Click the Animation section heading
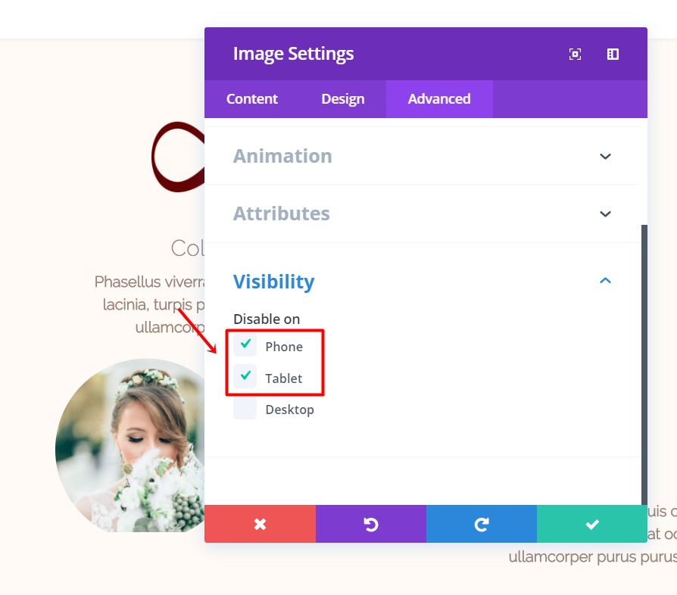Image resolution: width=677 pixels, height=595 pixels. pyautogui.click(x=282, y=156)
